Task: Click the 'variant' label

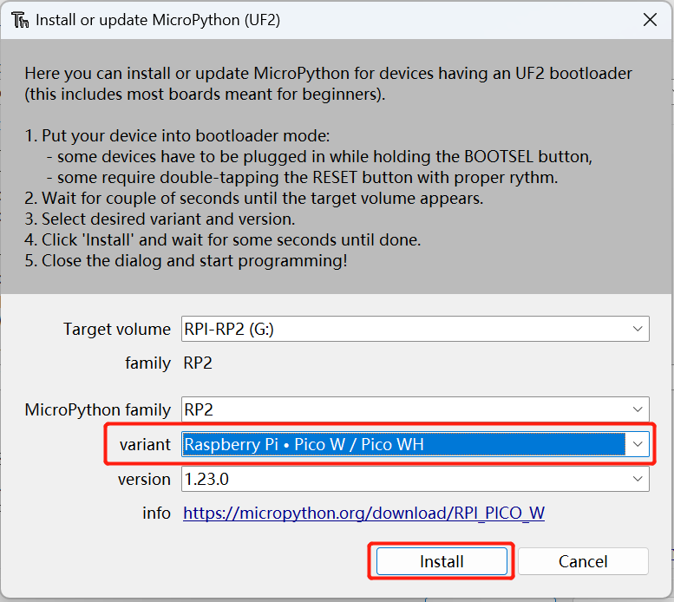Action: (145, 444)
